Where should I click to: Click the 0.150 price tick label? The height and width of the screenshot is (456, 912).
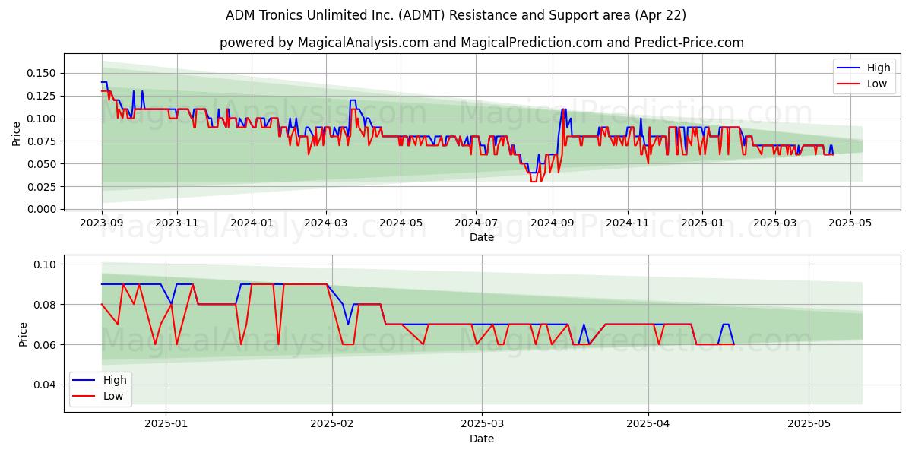(41, 73)
